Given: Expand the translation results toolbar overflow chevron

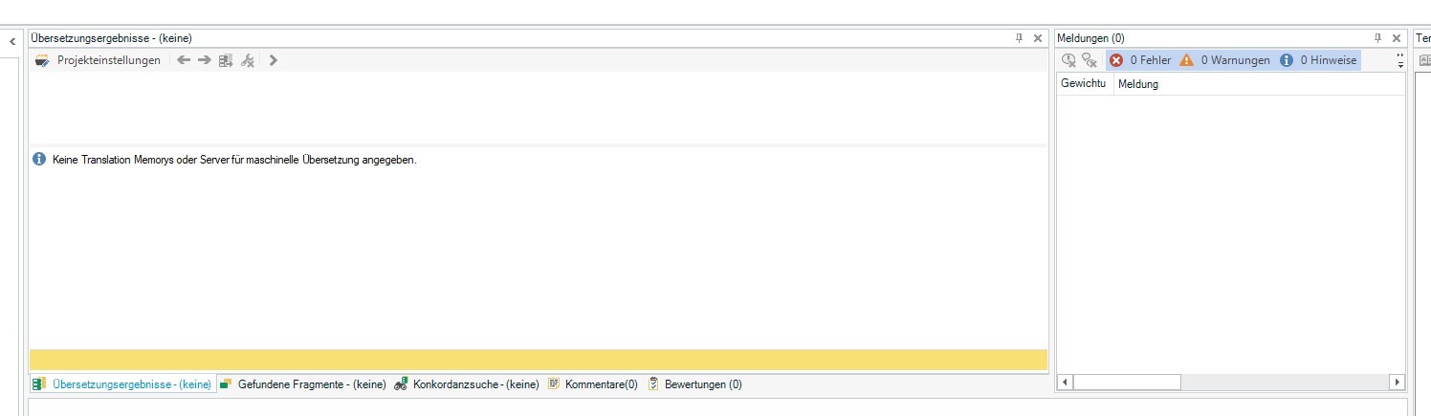Looking at the screenshot, I should point(274,60).
